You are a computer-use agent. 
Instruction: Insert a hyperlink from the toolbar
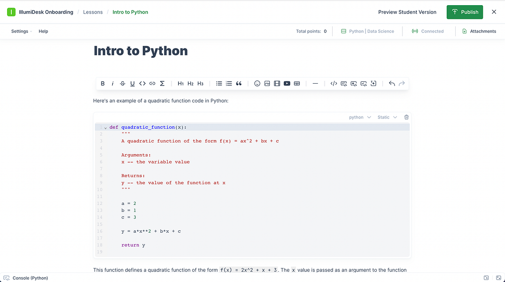[152, 83]
